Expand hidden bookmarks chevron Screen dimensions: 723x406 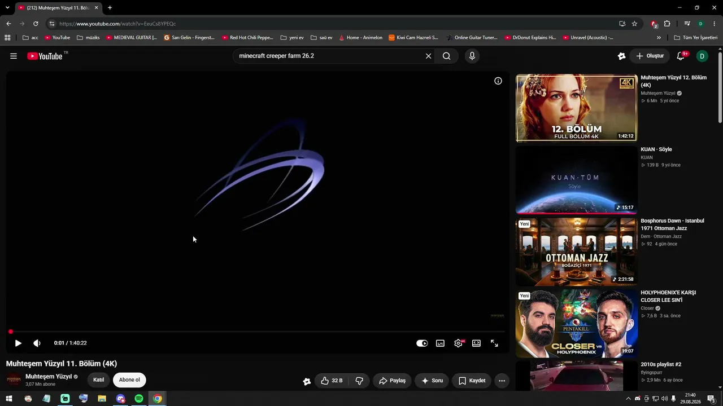pyautogui.click(x=659, y=38)
